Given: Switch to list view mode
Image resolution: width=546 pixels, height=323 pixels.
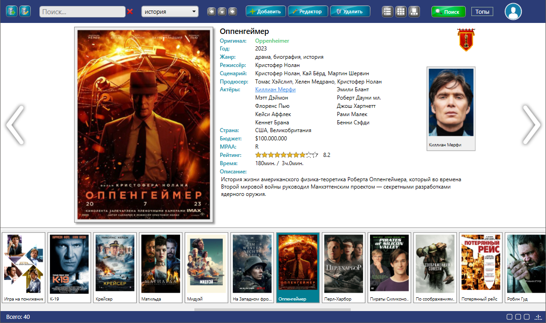Looking at the screenshot, I should click(x=387, y=11).
